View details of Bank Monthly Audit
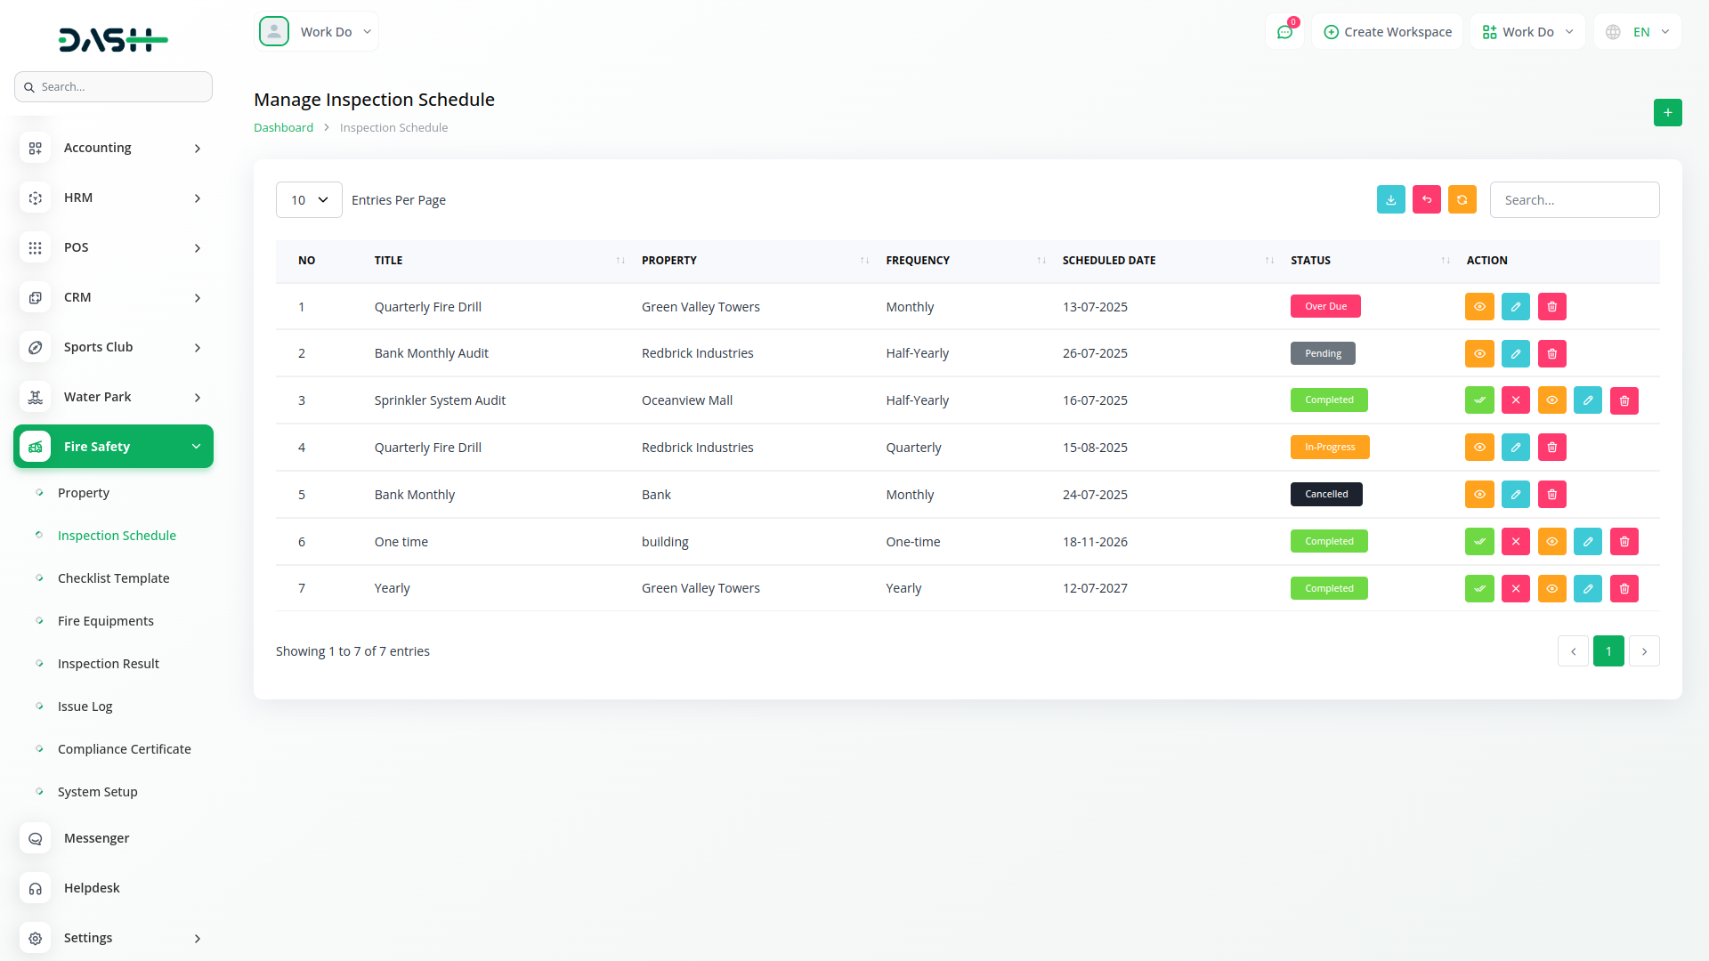The width and height of the screenshot is (1709, 961). click(1478, 353)
